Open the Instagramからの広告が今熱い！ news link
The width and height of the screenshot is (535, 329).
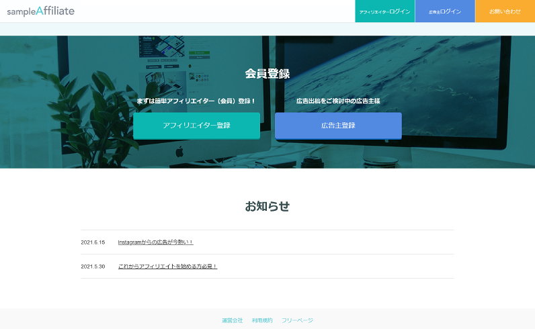pyautogui.click(x=155, y=242)
